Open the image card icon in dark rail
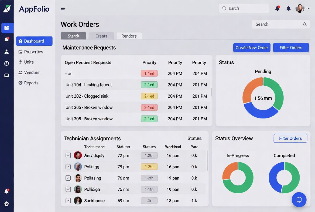The height and width of the screenshot is (212, 315). tap(7, 75)
